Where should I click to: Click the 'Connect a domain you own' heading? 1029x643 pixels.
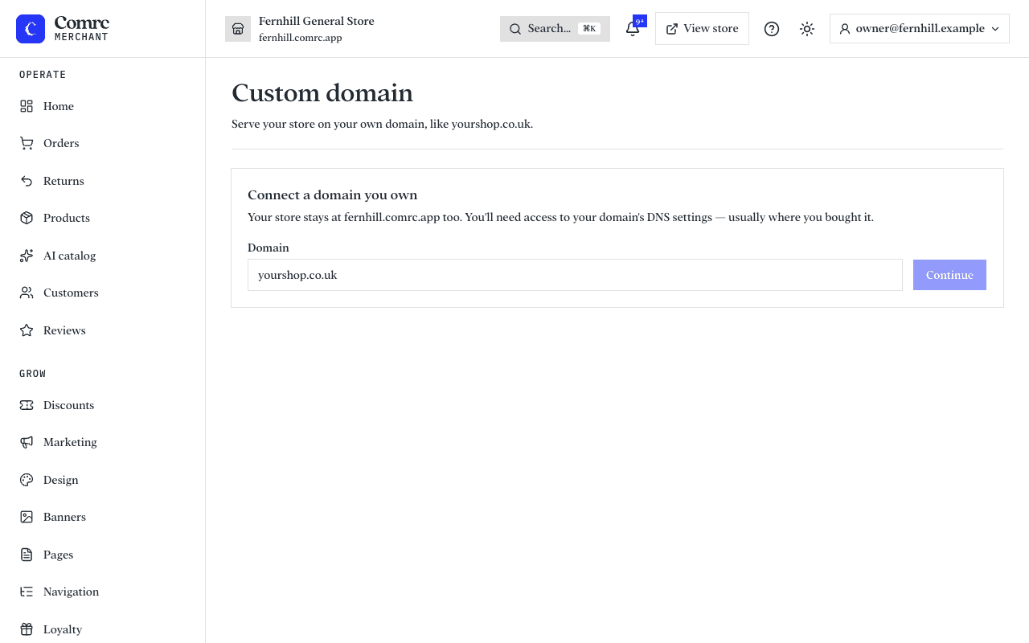[x=333, y=195]
